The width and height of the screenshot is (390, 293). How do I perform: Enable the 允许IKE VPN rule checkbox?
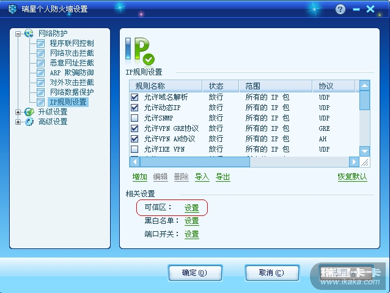pos(134,149)
